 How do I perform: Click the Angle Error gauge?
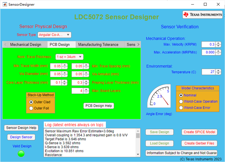point(159,96)
